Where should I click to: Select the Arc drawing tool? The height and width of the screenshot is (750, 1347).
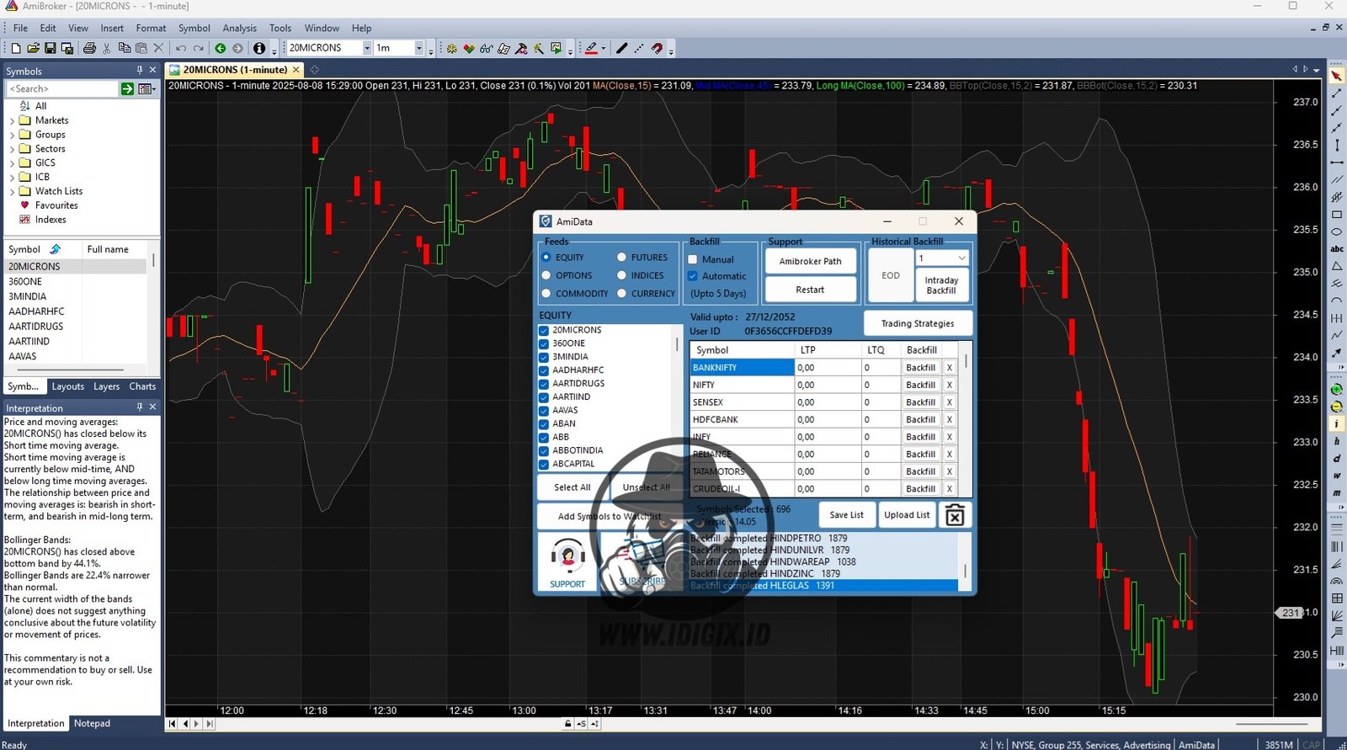1337,301
